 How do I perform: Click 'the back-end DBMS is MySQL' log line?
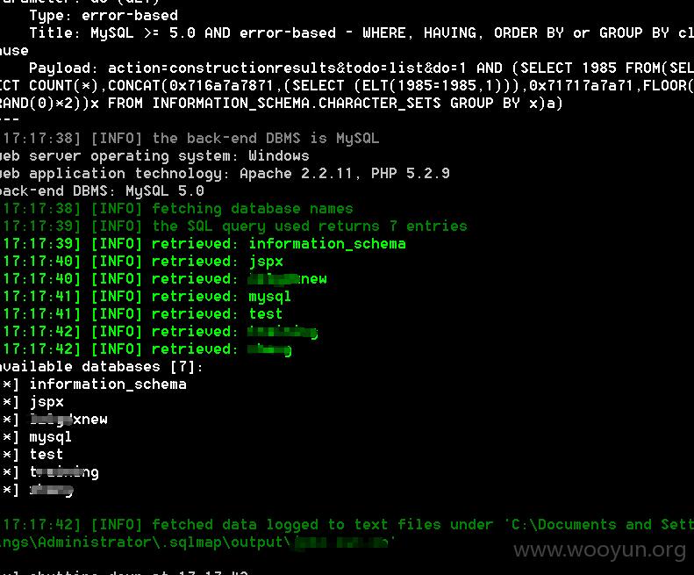point(190,139)
